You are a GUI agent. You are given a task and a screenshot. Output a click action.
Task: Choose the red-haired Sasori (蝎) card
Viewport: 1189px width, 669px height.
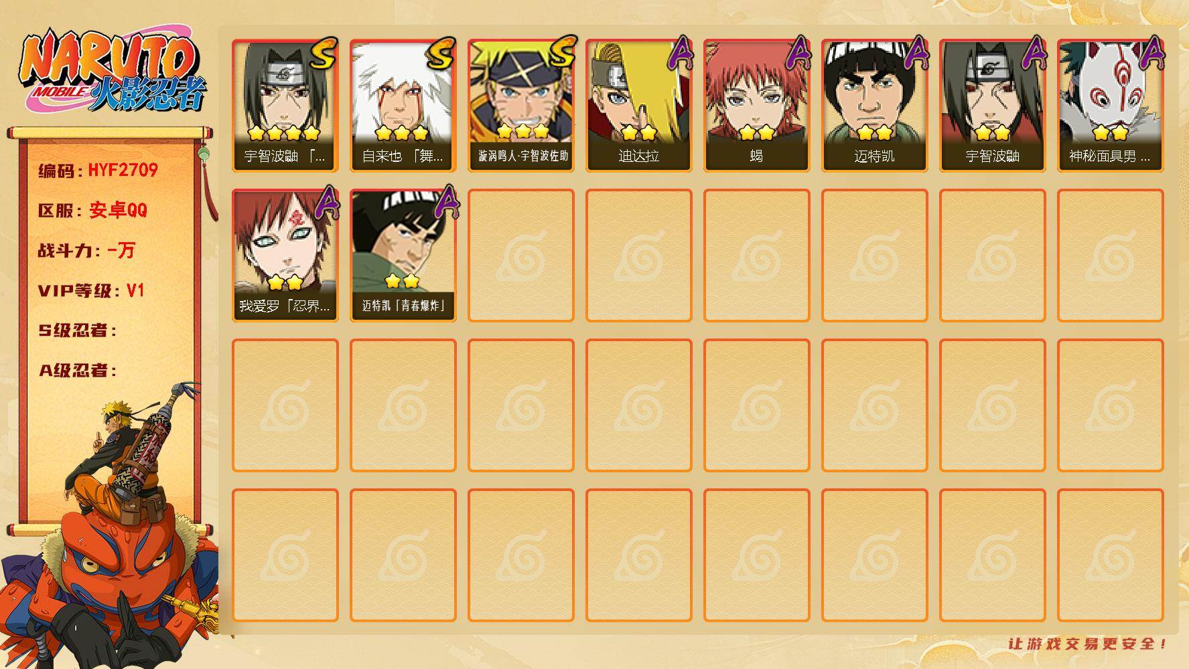tap(756, 106)
